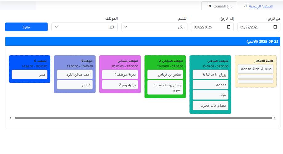
Task: Expand the القسم dropdown
Action: pyautogui.click(x=154, y=27)
